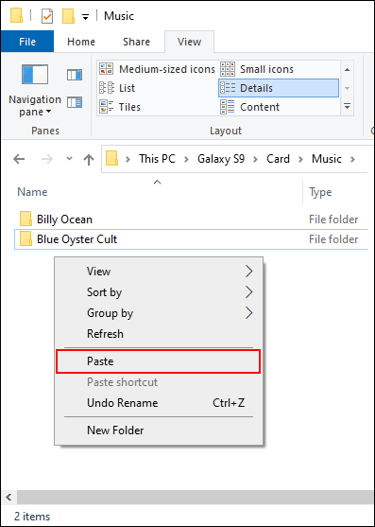Image resolution: width=375 pixels, height=527 pixels.
Task: Click the Properties quick access icon
Action: coord(47,16)
